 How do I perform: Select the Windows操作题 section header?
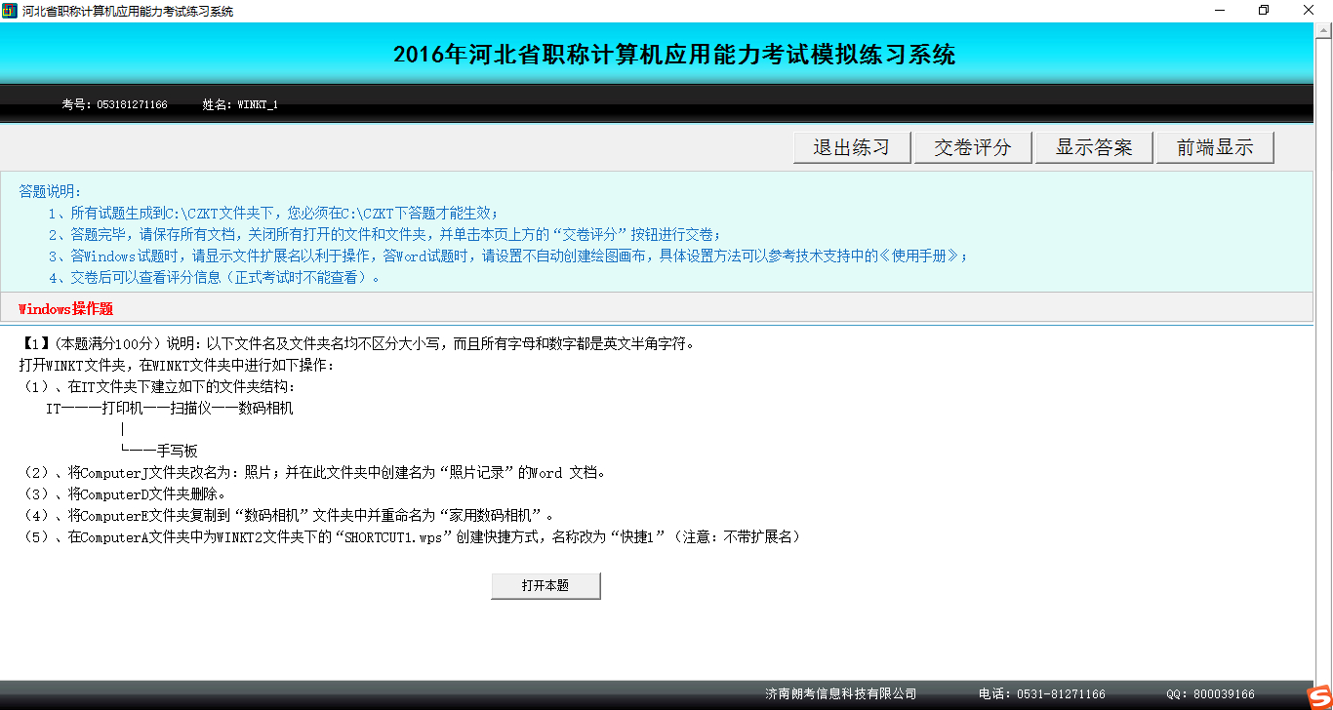65,309
